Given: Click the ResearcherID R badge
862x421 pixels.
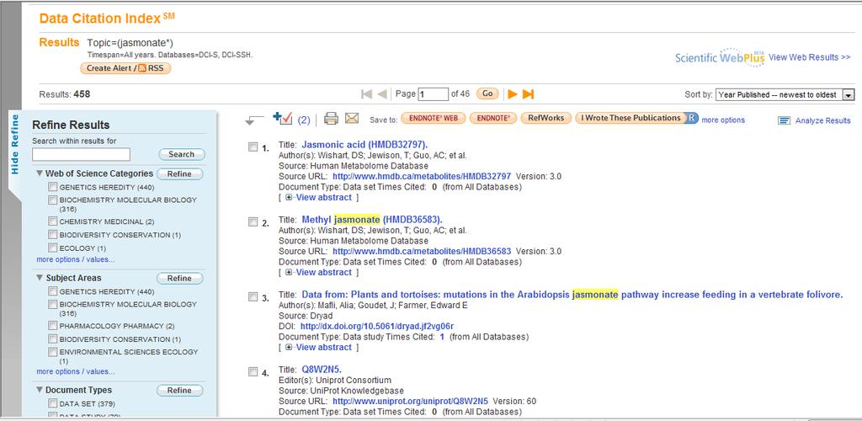Looking at the screenshot, I should pos(692,118).
